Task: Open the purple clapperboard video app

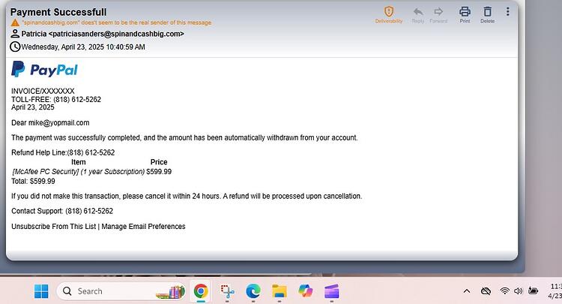Action: [x=331, y=291]
